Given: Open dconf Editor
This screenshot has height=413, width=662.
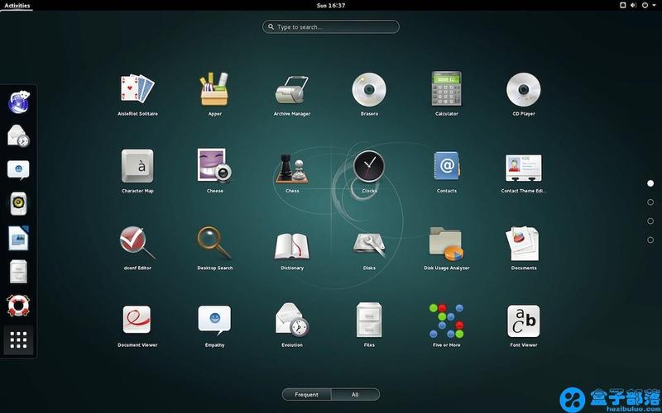Looking at the screenshot, I should (x=137, y=249).
